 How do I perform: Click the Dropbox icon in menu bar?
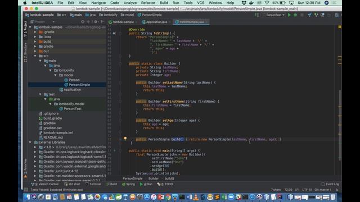coord(244,3)
